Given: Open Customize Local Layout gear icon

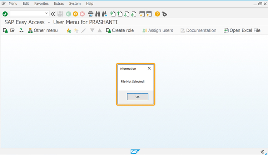Looking at the screenshot, I should [164, 14].
